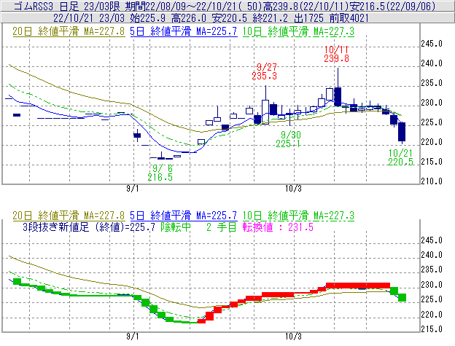Click the 10/21 220.5 low price label
The image size is (455, 346).
(x=400, y=157)
